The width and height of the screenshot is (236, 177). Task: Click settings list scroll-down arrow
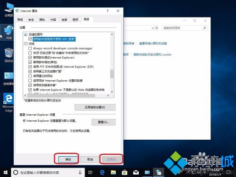click(x=112, y=92)
